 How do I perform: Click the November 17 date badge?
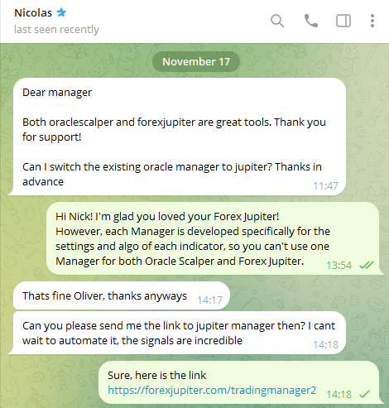[196, 61]
